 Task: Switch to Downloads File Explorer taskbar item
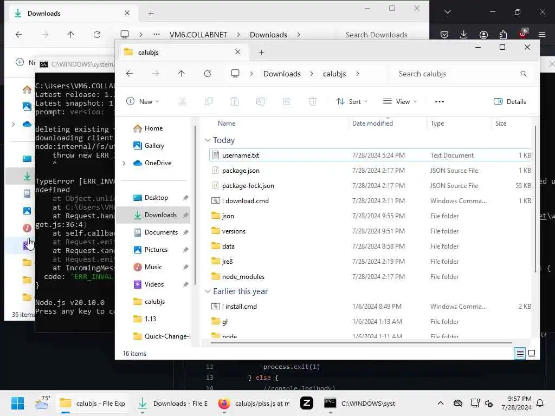[172, 403]
